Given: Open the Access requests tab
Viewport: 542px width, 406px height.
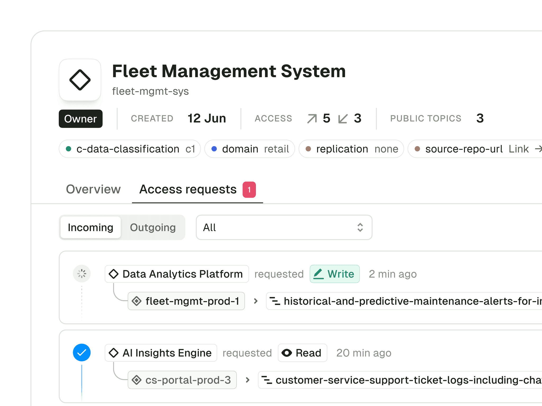Looking at the screenshot, I should point(188,189).
